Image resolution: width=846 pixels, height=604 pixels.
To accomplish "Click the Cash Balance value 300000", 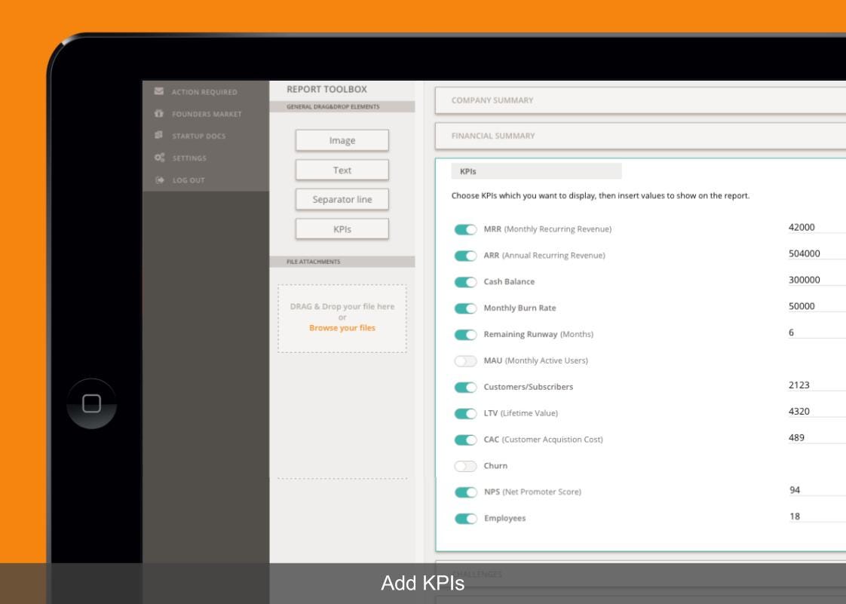I will click(x=817, y=280).
